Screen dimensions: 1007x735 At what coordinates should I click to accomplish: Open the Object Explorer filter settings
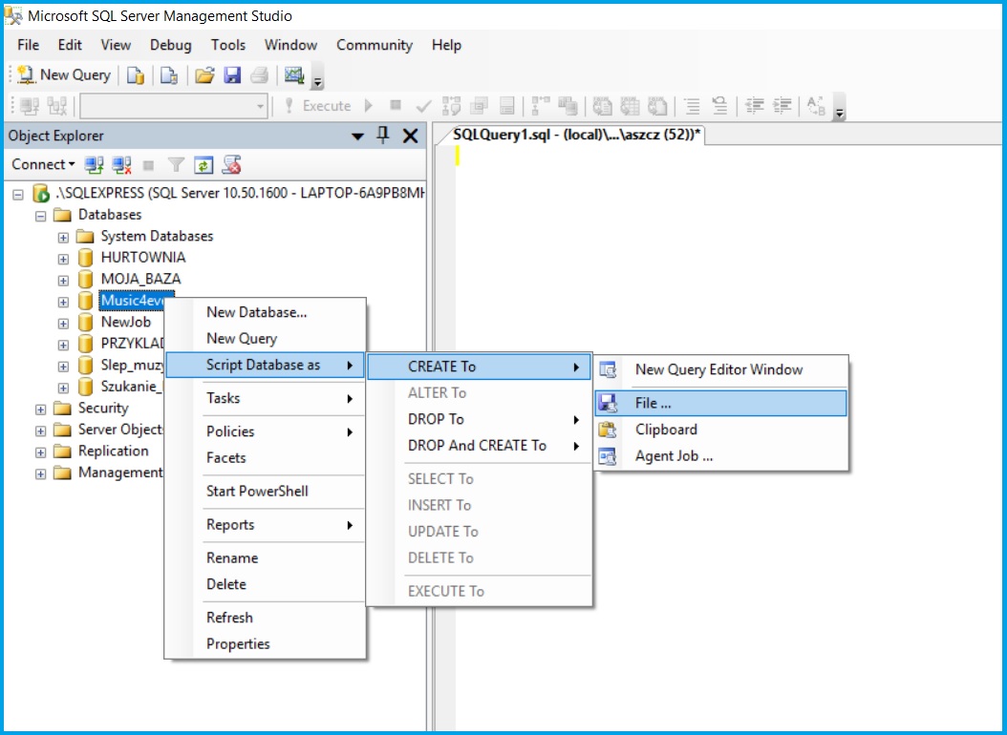pyautogui.click(x=177, y=164)
